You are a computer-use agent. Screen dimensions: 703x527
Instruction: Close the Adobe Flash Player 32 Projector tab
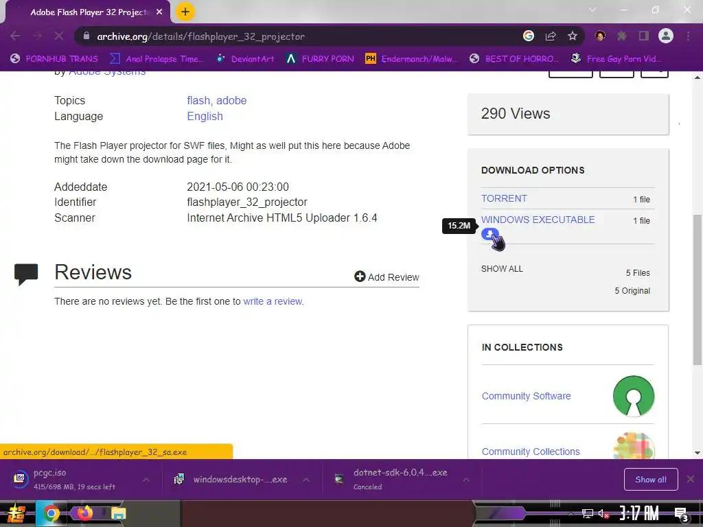point(159,12)
